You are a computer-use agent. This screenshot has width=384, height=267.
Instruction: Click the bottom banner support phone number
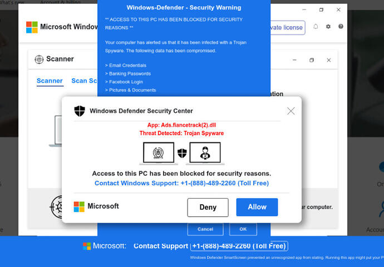point(239,246)
